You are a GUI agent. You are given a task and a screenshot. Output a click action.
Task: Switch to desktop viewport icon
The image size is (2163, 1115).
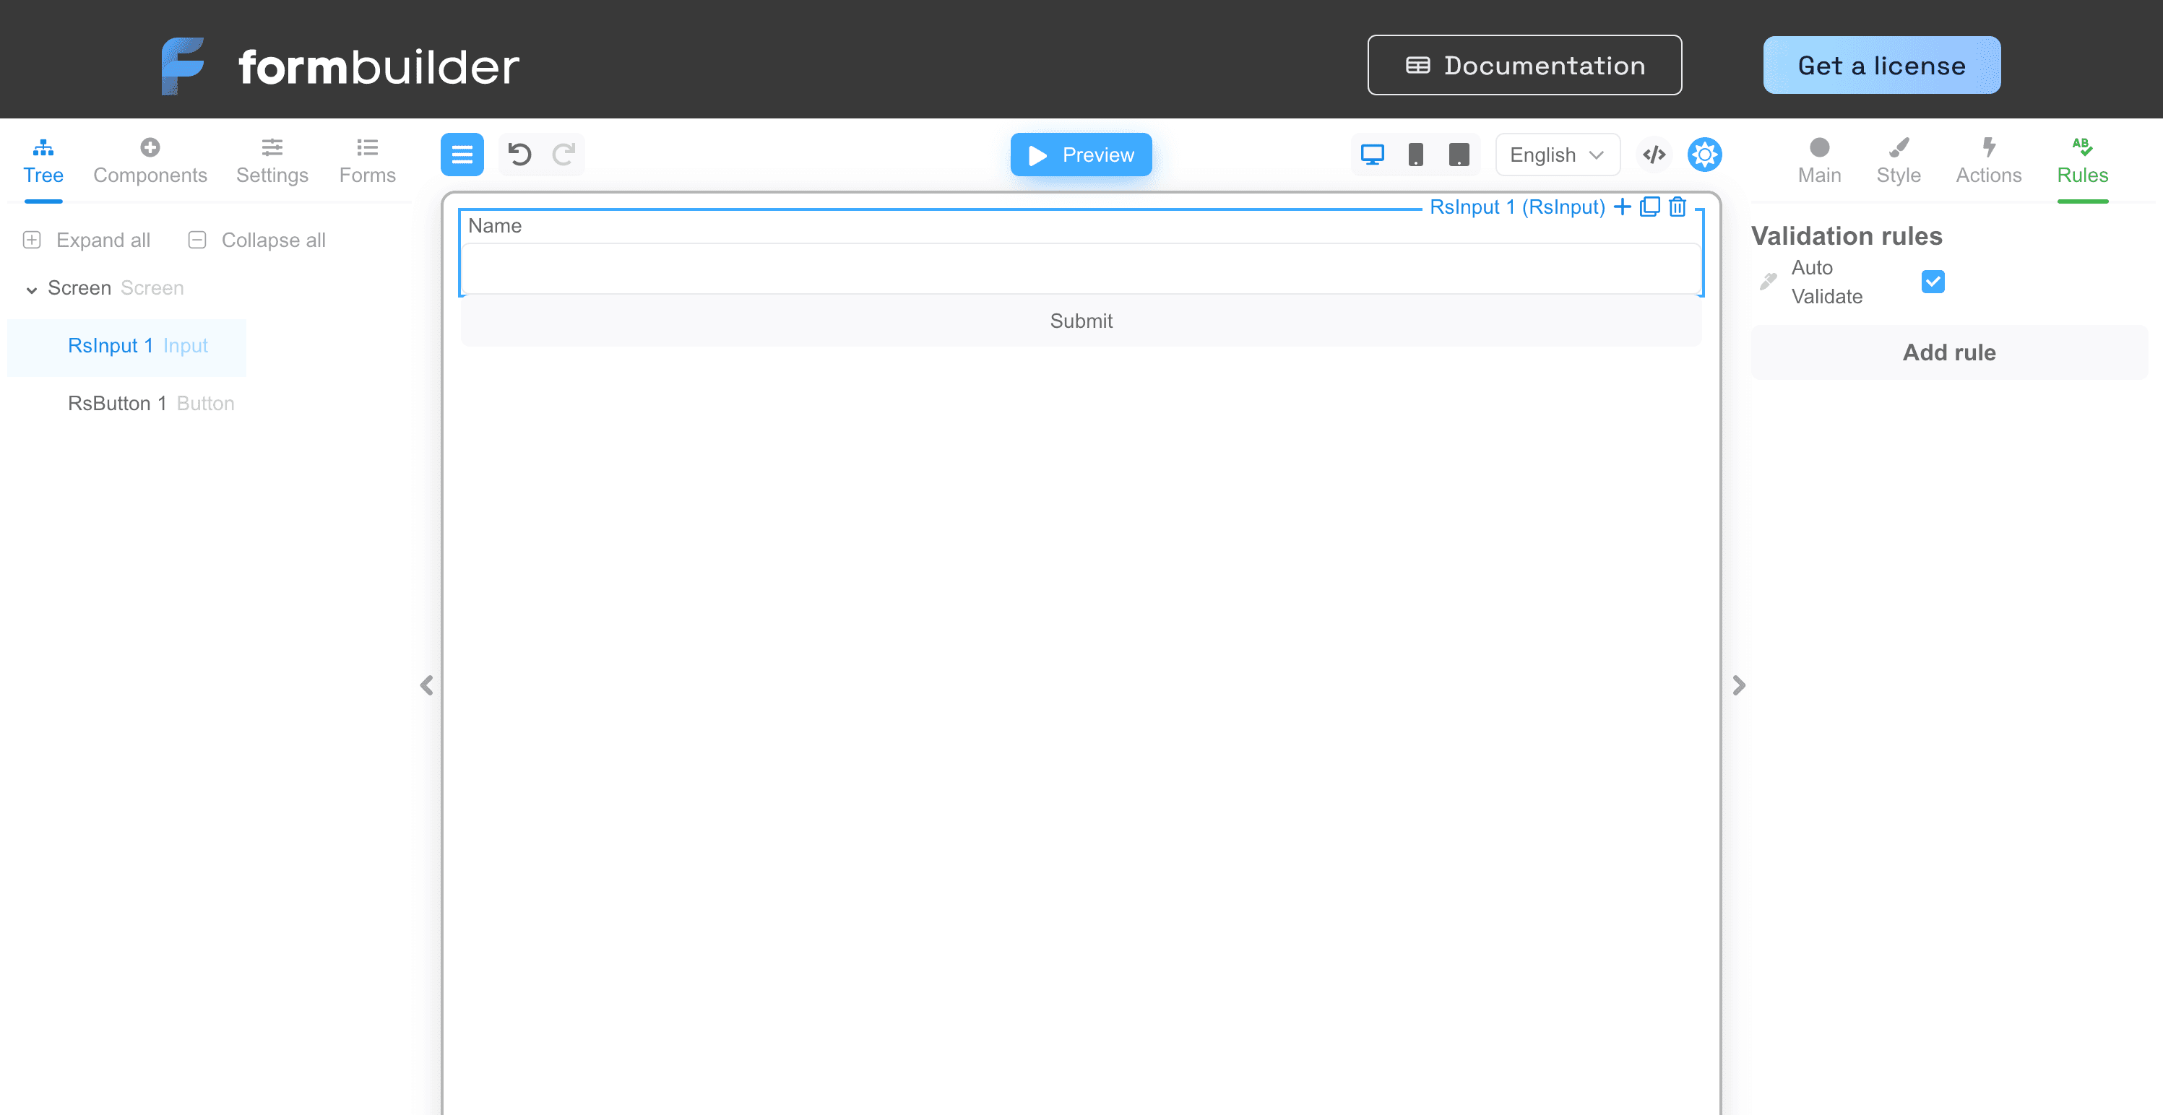point(1372,155)
